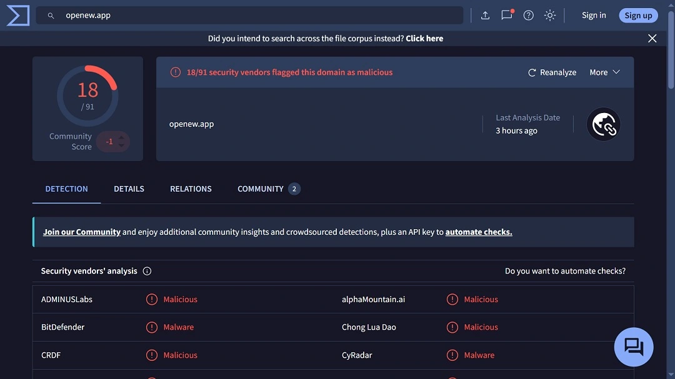Image resolution: width=675 pixels, height=379 pixels.
Task: Click the warning icon beside Chong Lua Dao result
Action: click(x=452, y=327)
